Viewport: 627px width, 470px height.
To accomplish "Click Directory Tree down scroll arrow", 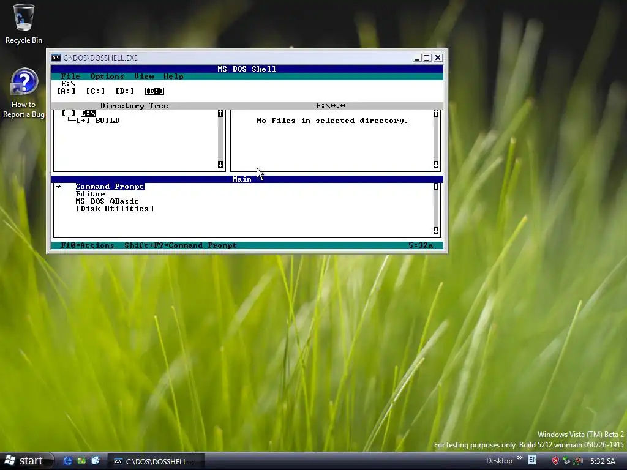I will pos(220,164).
